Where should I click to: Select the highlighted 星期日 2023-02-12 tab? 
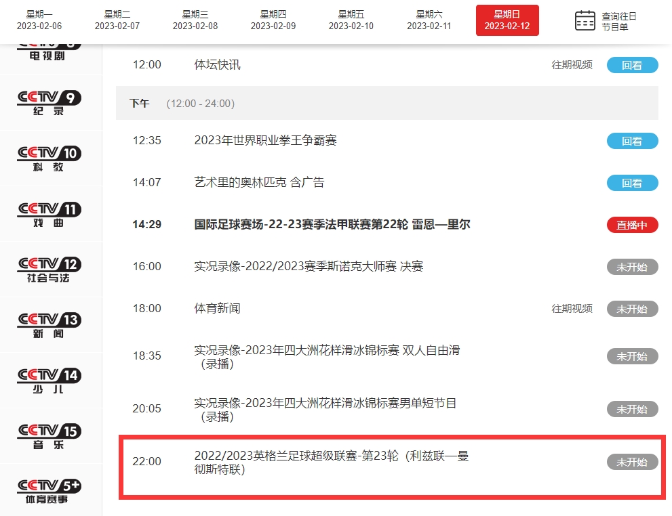point(507,20)
